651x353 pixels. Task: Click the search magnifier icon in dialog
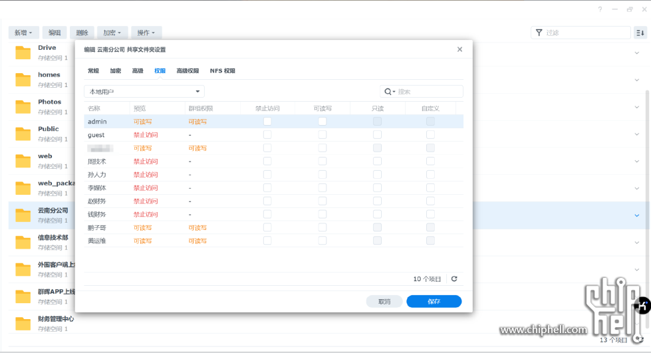[x=388, y=91]
